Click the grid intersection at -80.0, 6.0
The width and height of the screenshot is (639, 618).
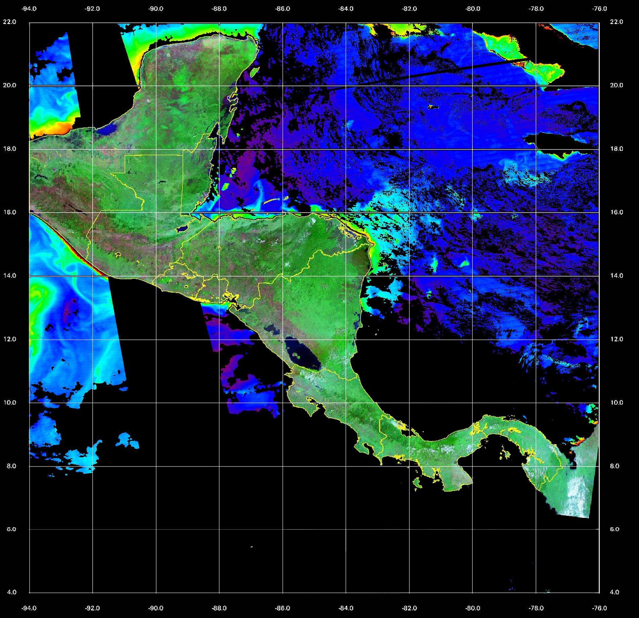472,529
